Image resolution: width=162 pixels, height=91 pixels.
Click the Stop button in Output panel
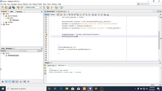45,71
